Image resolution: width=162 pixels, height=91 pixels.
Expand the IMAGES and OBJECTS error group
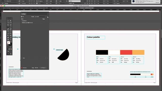22,23
